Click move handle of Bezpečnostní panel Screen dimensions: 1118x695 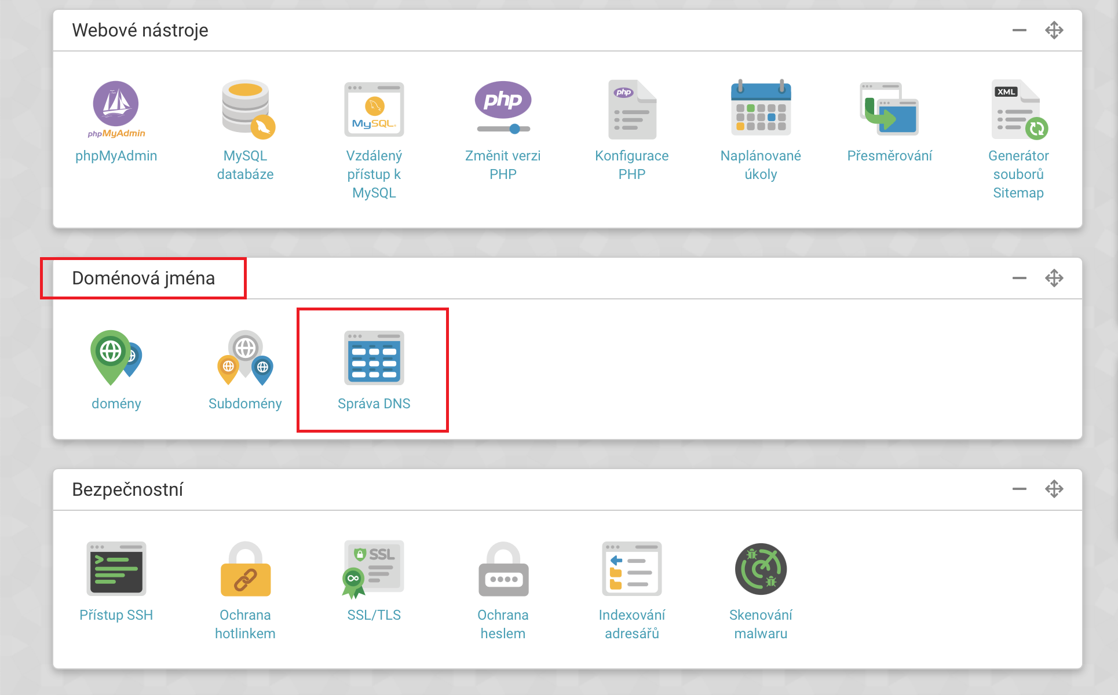coord(1054,489)
